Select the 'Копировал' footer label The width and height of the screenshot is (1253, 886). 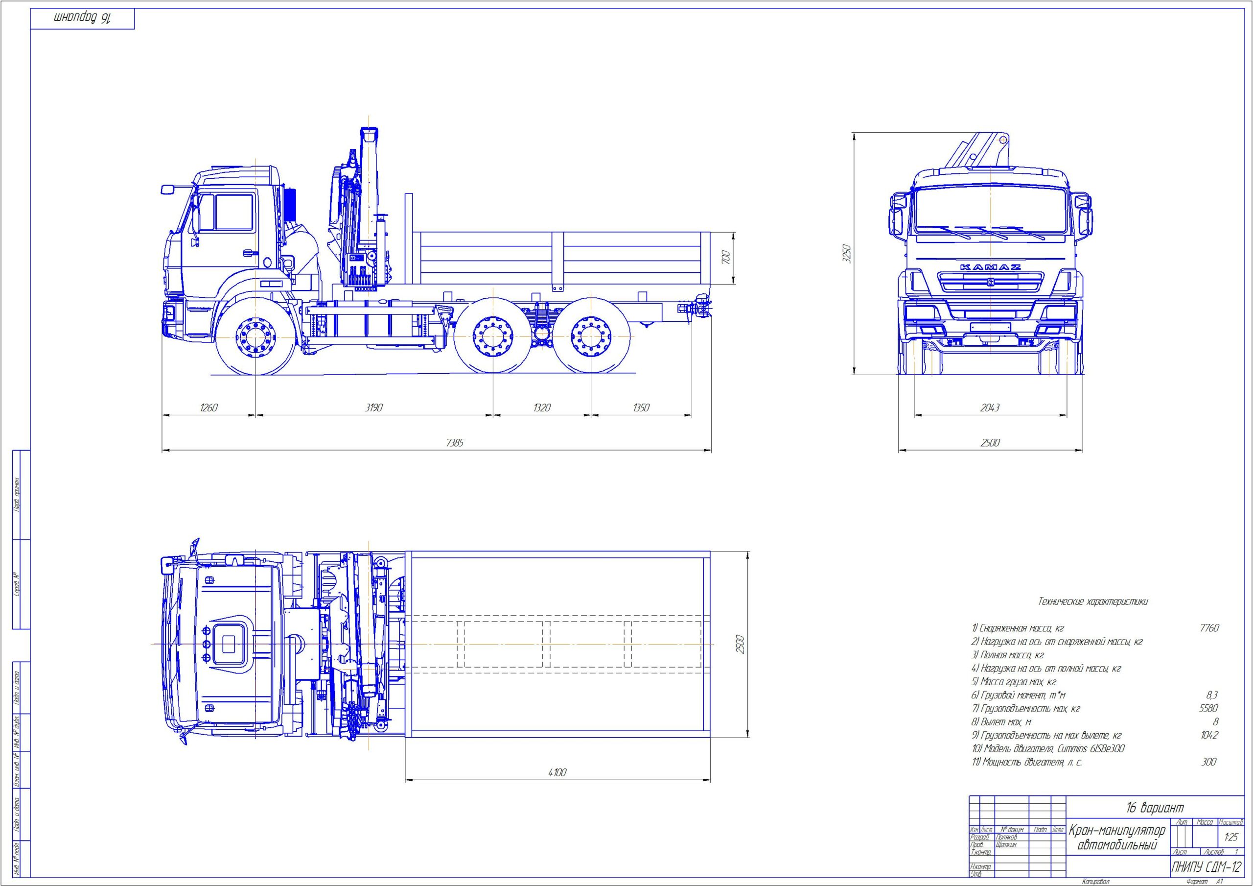click(x=1096, y=881)
